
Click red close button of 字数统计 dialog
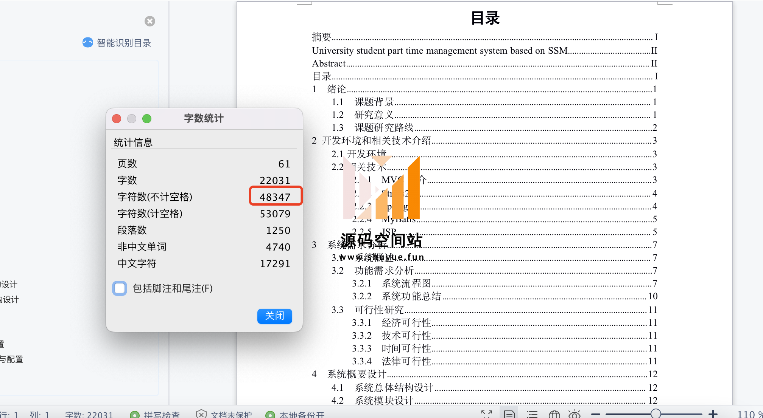pos(117,119)
